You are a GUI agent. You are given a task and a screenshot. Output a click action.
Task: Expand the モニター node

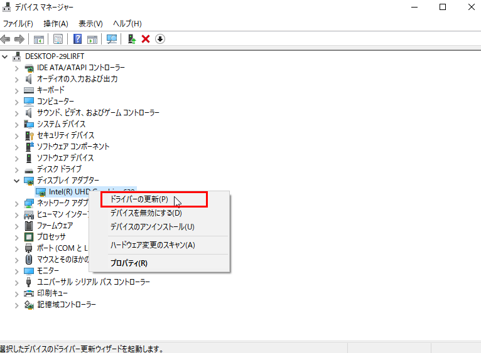coord(17,271)
